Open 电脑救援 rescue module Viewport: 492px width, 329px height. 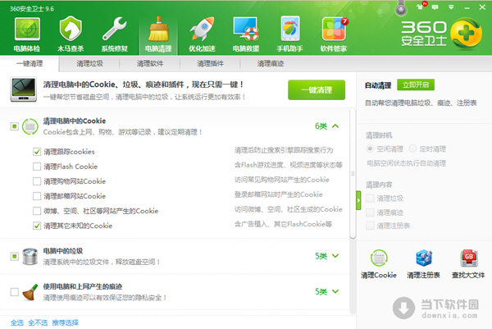coord(246,34)
